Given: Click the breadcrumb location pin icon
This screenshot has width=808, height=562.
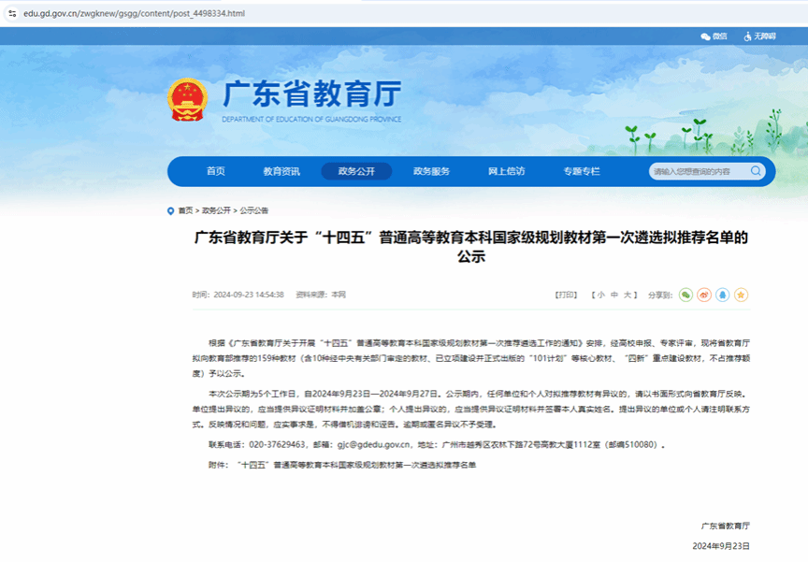Looking at the screenshot, I should point(170,210).
